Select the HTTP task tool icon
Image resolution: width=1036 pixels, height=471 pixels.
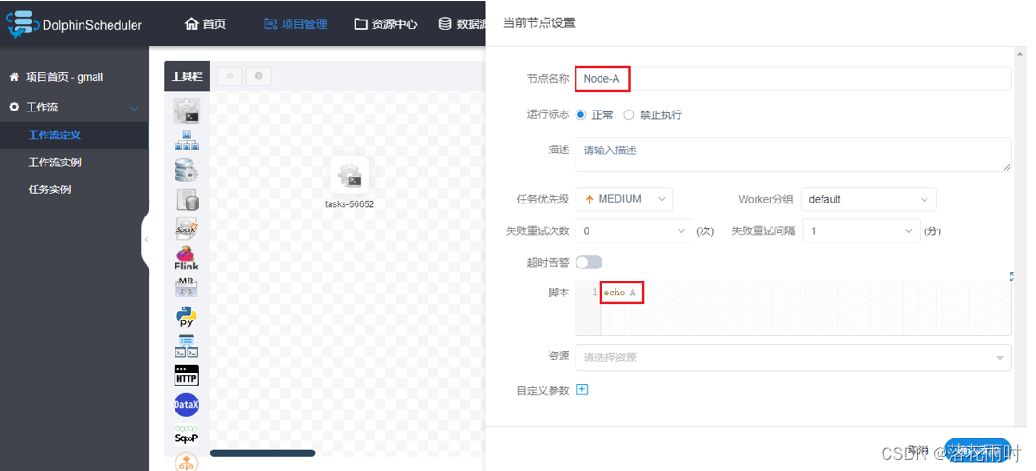187,375
